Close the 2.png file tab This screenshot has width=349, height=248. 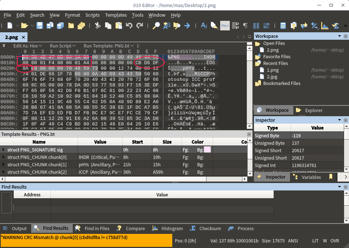click(x=23, y=37)
